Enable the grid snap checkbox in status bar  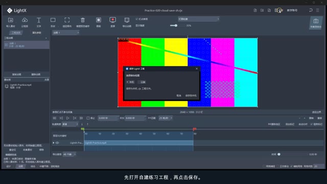tap(264, 166)
